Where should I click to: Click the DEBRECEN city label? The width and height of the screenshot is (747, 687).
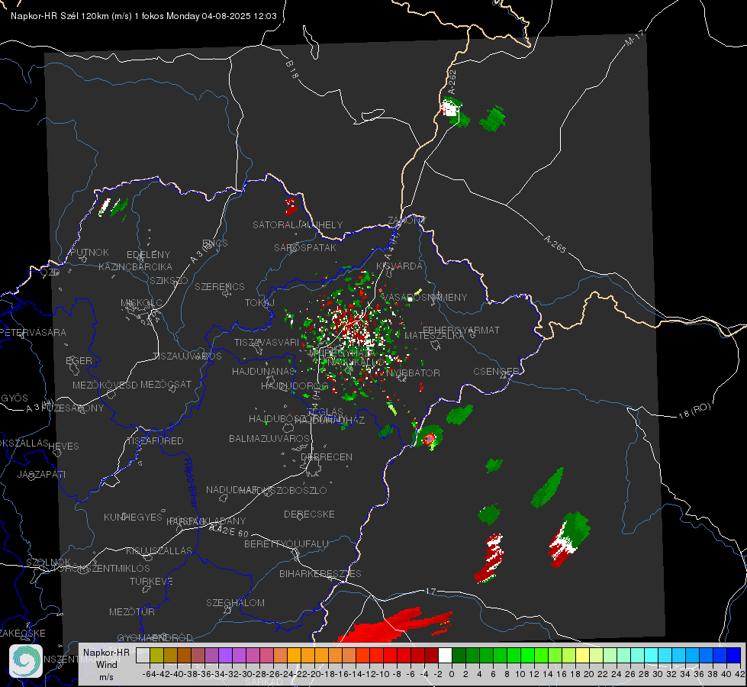[x=327, y=456]
